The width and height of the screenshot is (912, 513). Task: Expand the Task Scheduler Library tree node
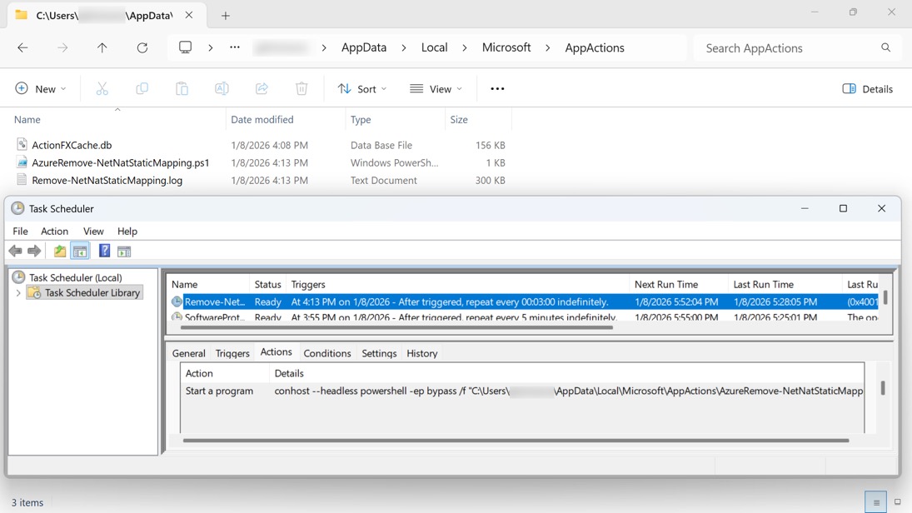(18, 293)
